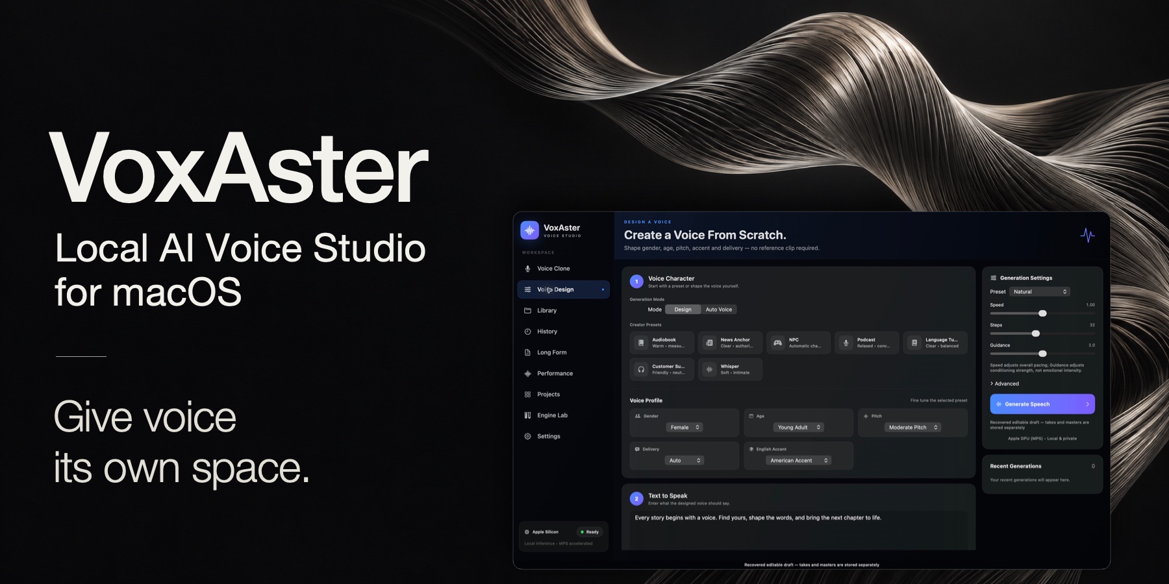Open the Preset dropdown showing Natural

(1040, 292)
